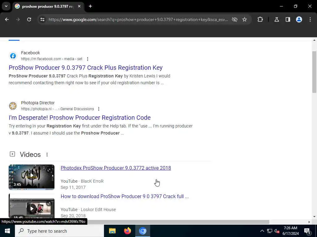Viewport: 317px width, 237px height.
Task: Open How to download ProShow Producer crack video
Action: [x=125, y=197]
